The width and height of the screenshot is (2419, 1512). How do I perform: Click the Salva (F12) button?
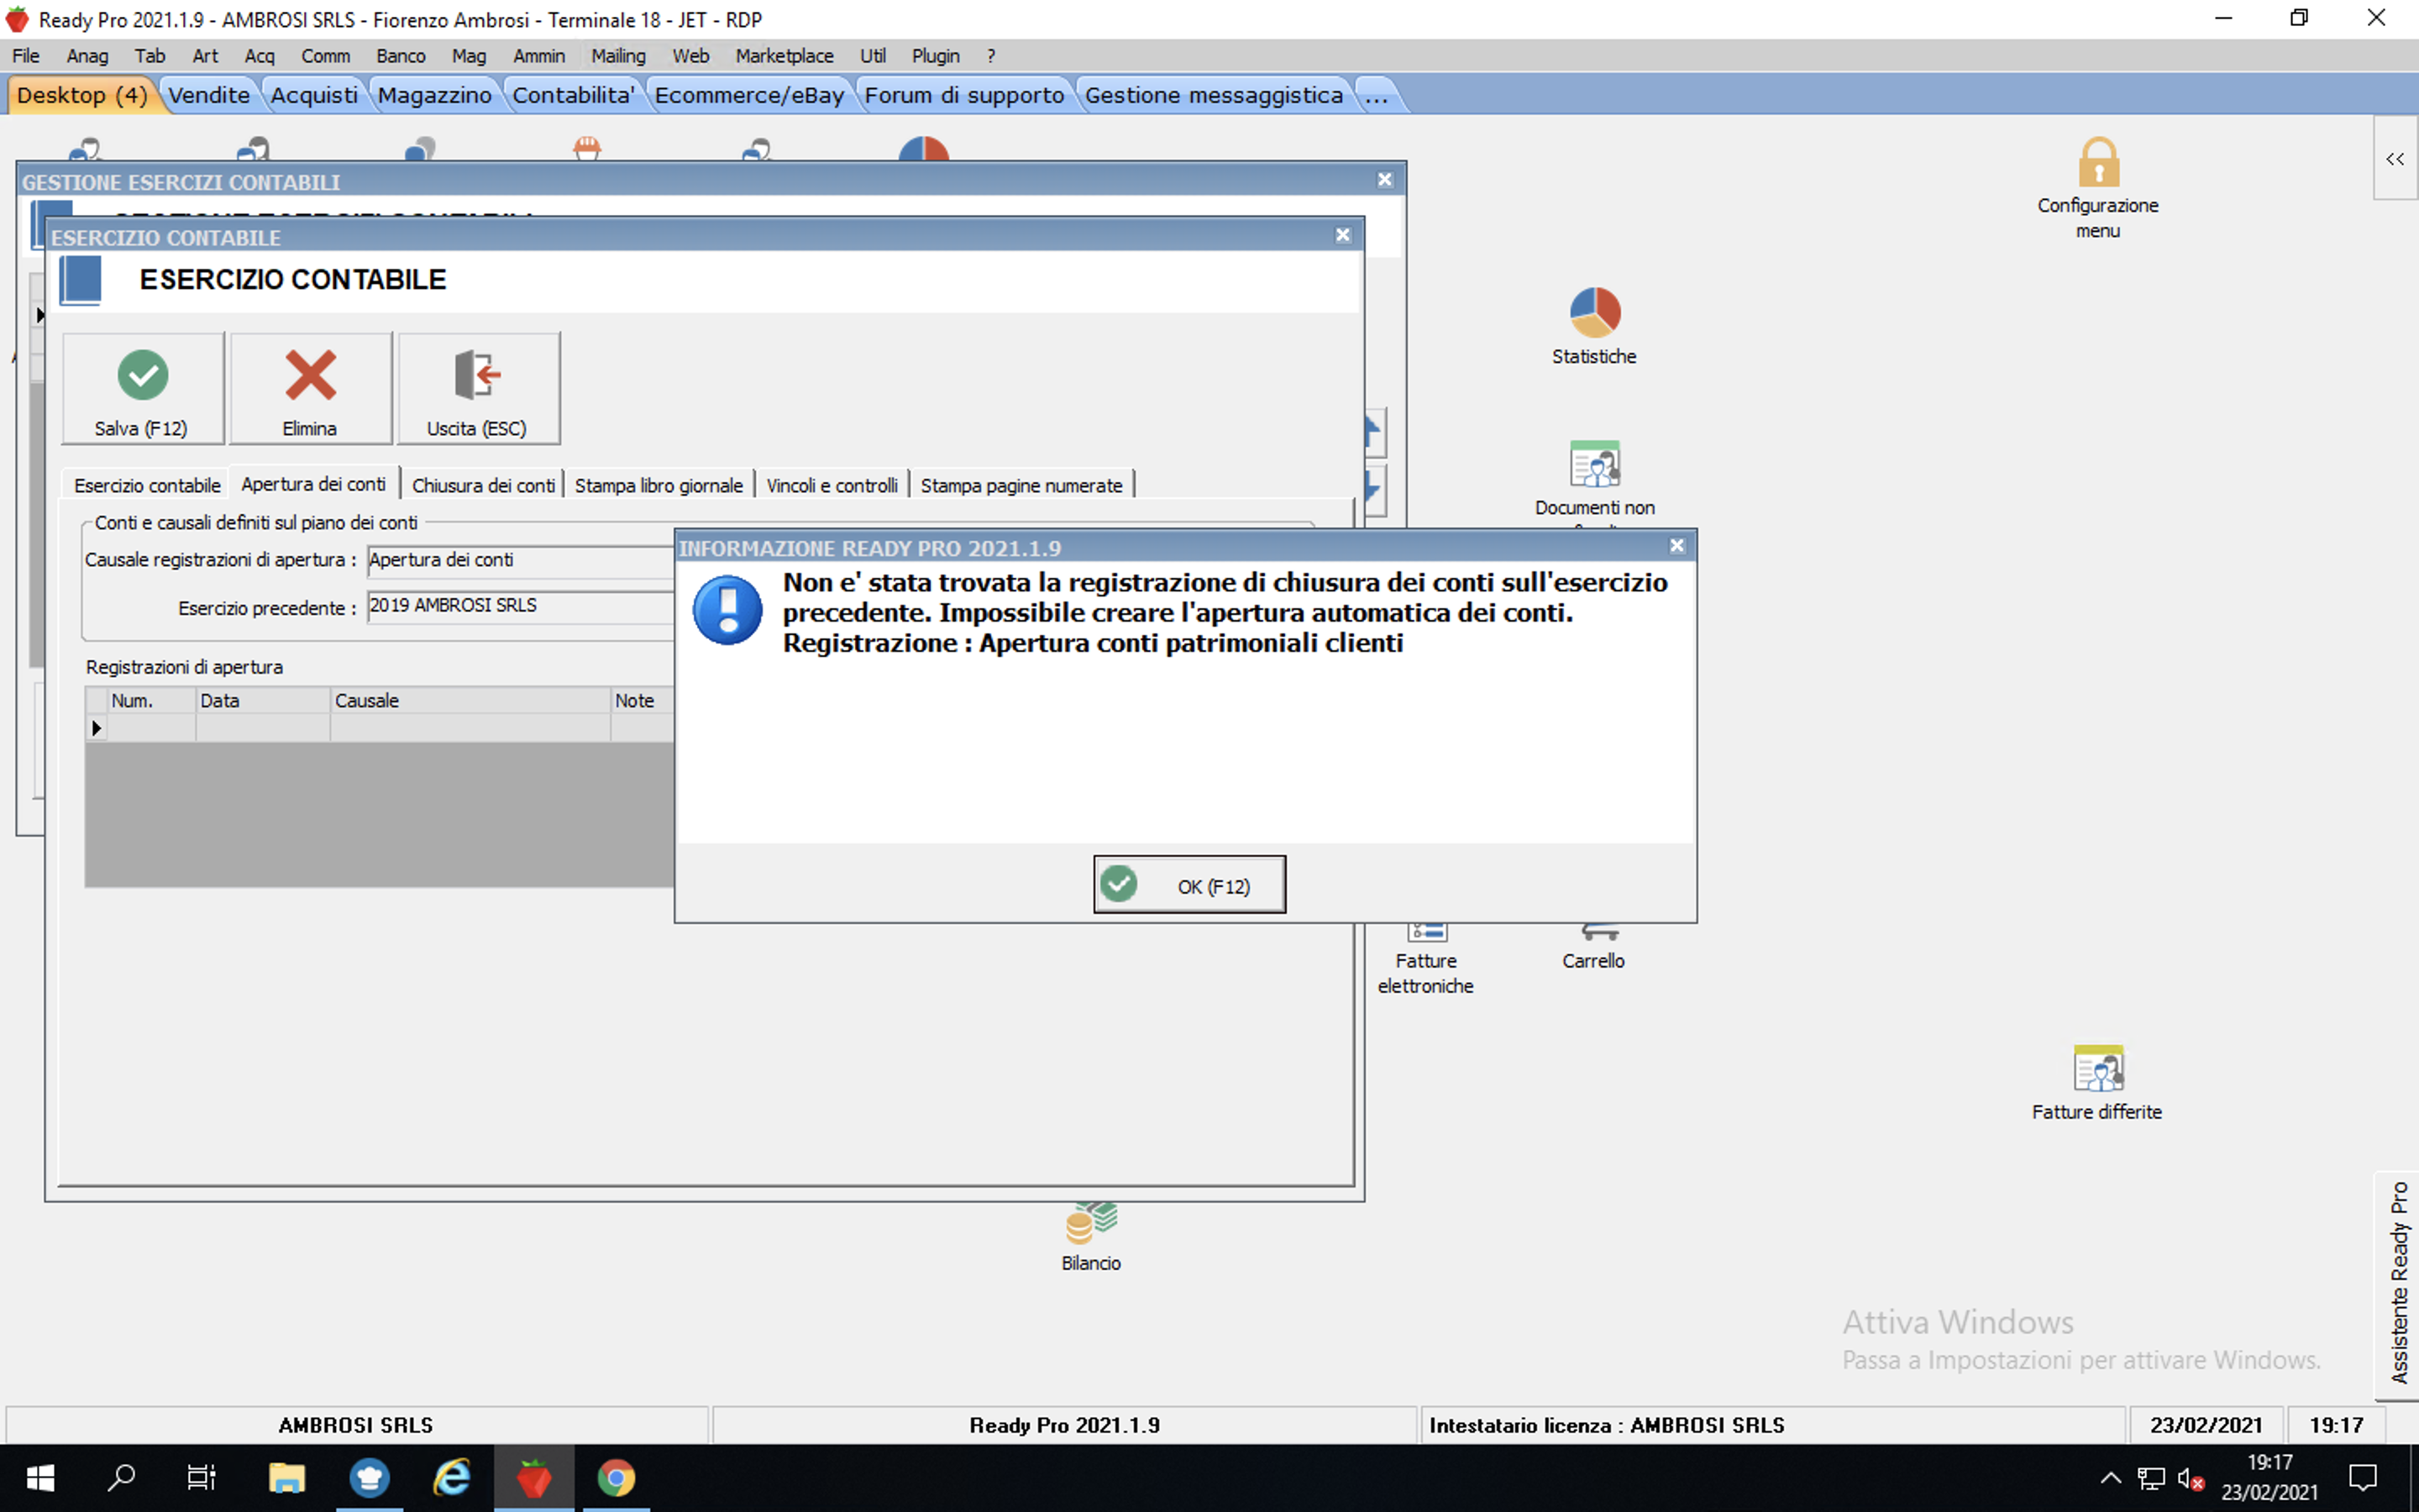coord(142,388)
